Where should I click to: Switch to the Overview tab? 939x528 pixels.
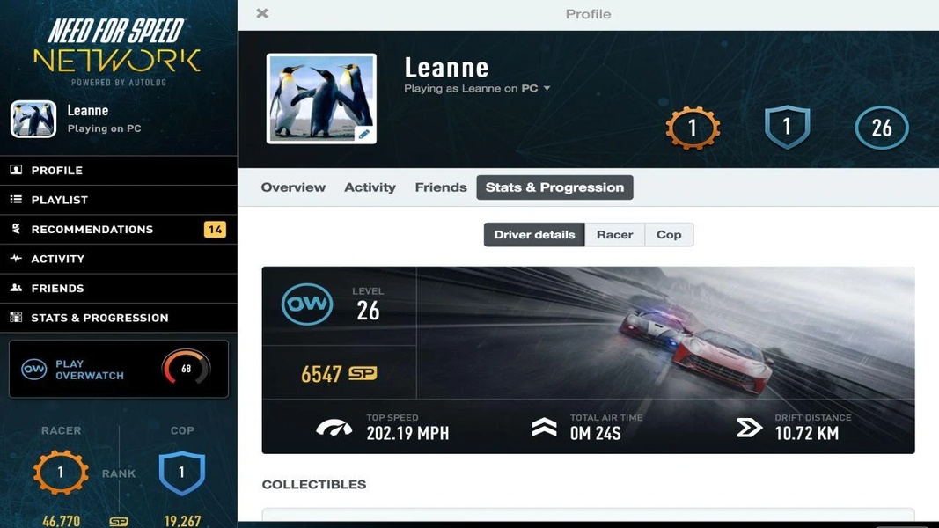[x=293, y=187]
